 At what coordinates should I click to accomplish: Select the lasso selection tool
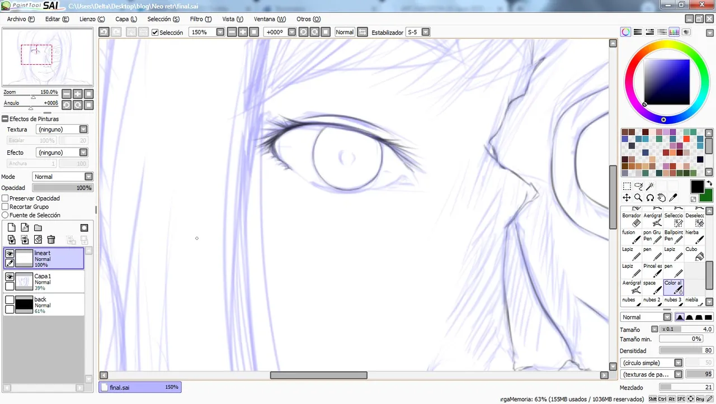click(638, 186)
